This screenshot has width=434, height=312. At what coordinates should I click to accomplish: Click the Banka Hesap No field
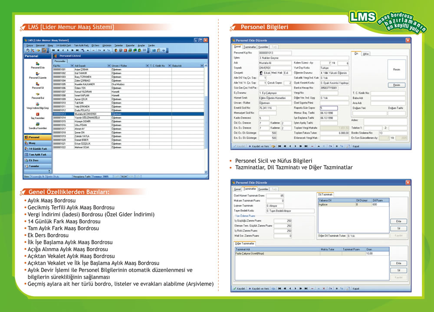(x=329, y=88)
